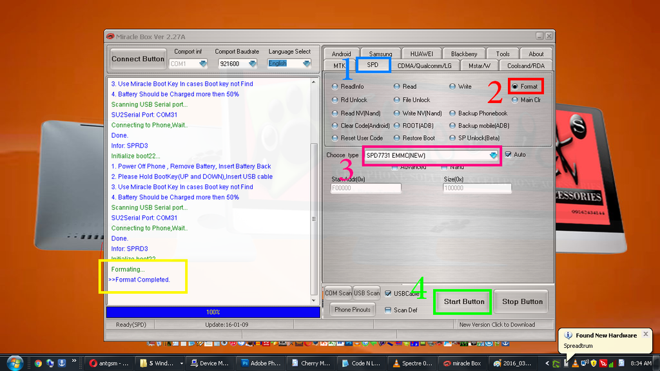This screenshot has height=371, width=660.
Task: Select the ReadInfo radio option
Action: 335,86
